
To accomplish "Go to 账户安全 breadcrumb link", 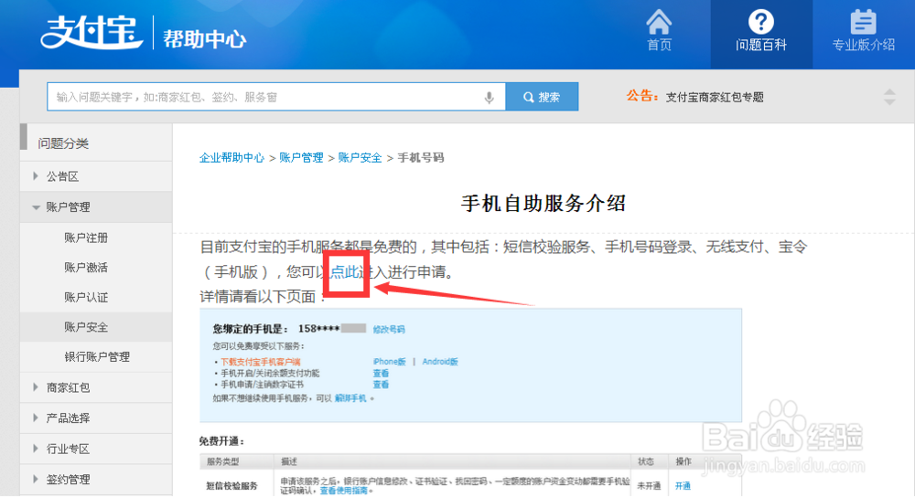I will click(x=360, y=158).
